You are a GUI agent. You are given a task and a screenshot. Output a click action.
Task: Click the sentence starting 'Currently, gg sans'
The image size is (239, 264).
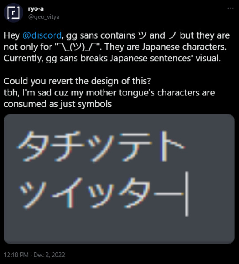click(x=112, y=58)
